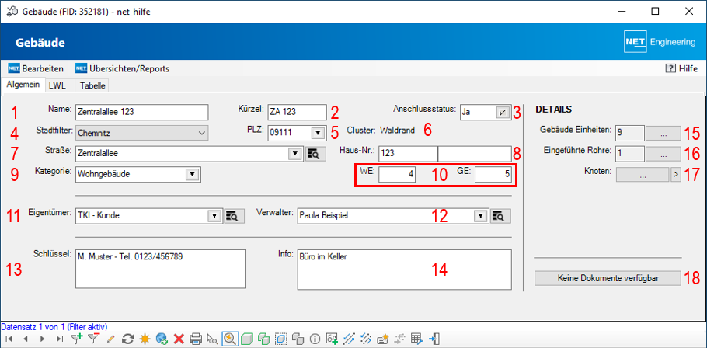707x348 pixels.
Task: Open the Verwalter dropdown list
Action: click(x=480, y=216)
